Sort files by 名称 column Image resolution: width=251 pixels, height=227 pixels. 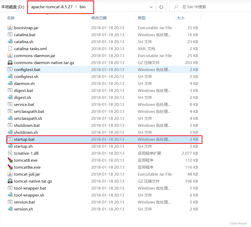(11, 18)
